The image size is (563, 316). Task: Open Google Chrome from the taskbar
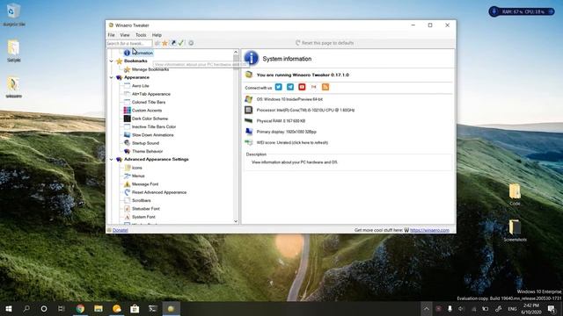point(80,308)
